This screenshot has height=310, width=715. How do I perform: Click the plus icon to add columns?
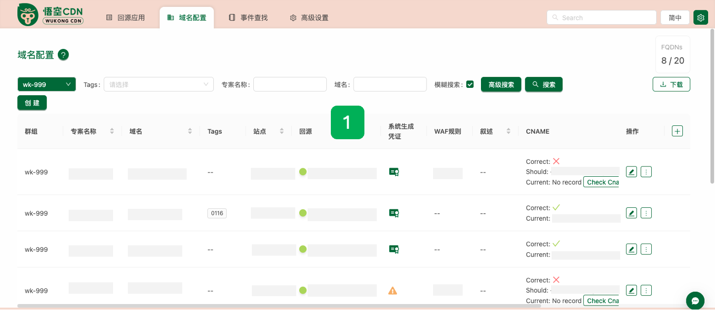[677, 131]
